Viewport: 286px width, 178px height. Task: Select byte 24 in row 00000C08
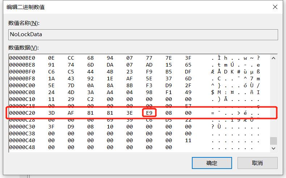click(x=51, y=92)
